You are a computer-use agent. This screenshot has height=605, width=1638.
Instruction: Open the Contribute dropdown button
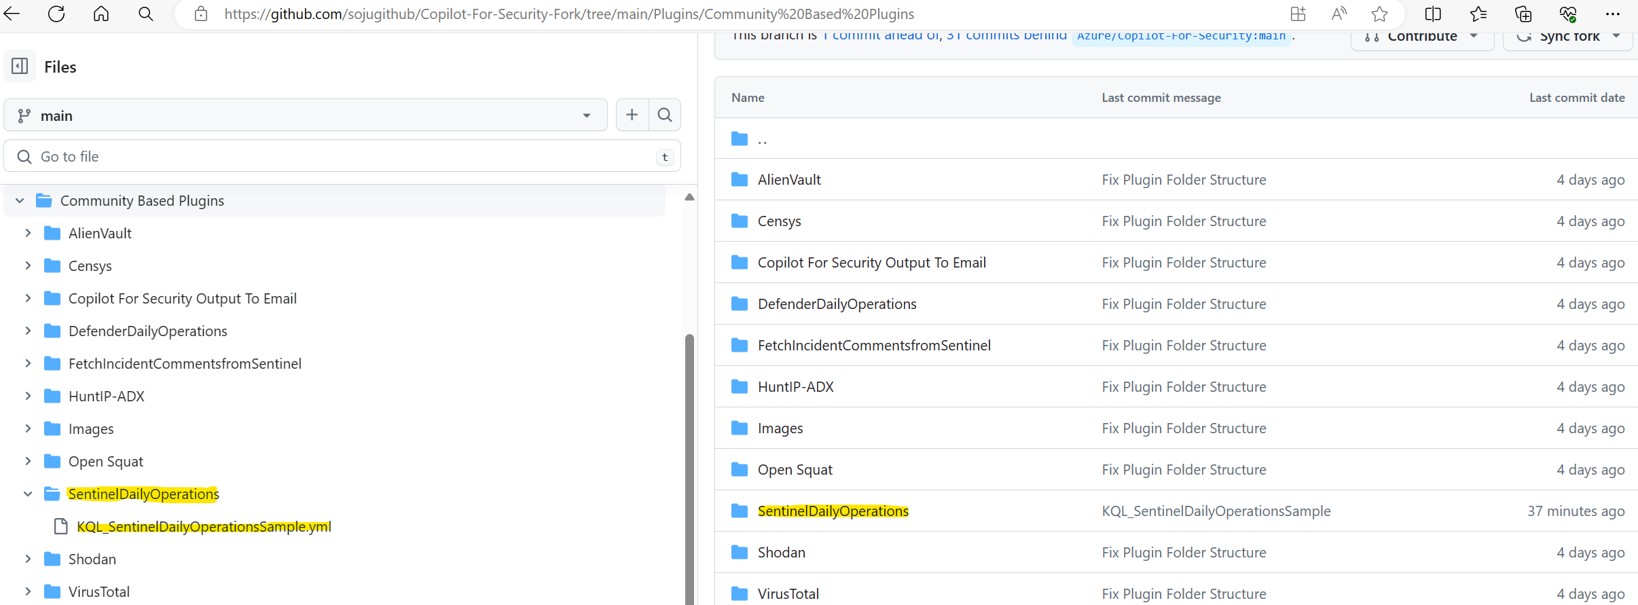[1422, 37]
